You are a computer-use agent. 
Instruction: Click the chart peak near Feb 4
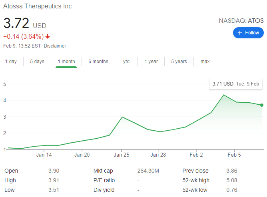point(223,95)
